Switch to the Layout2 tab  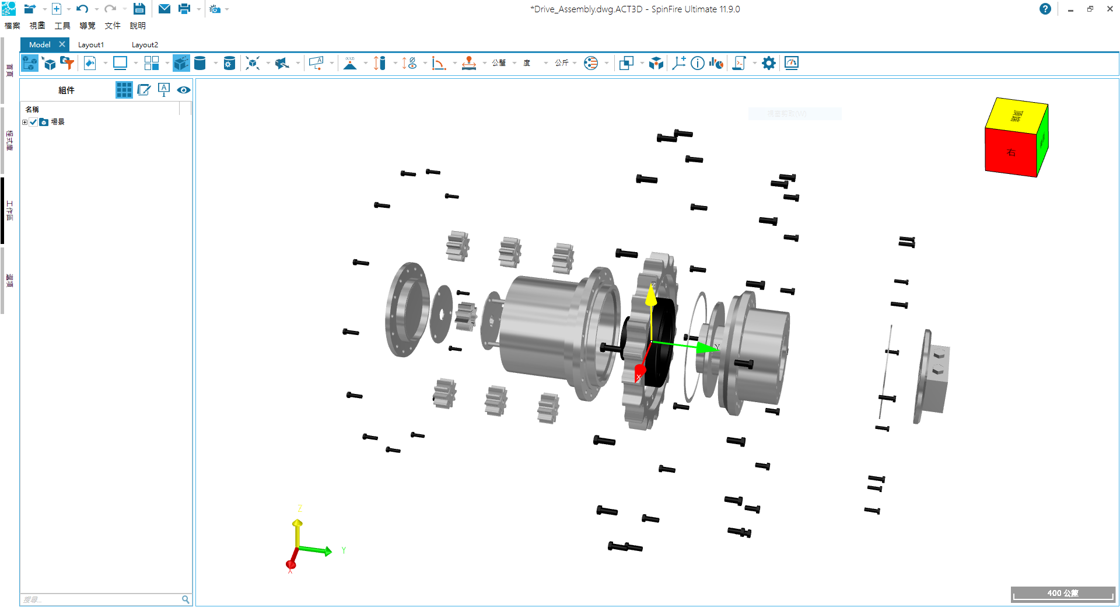tap(145, 45)
